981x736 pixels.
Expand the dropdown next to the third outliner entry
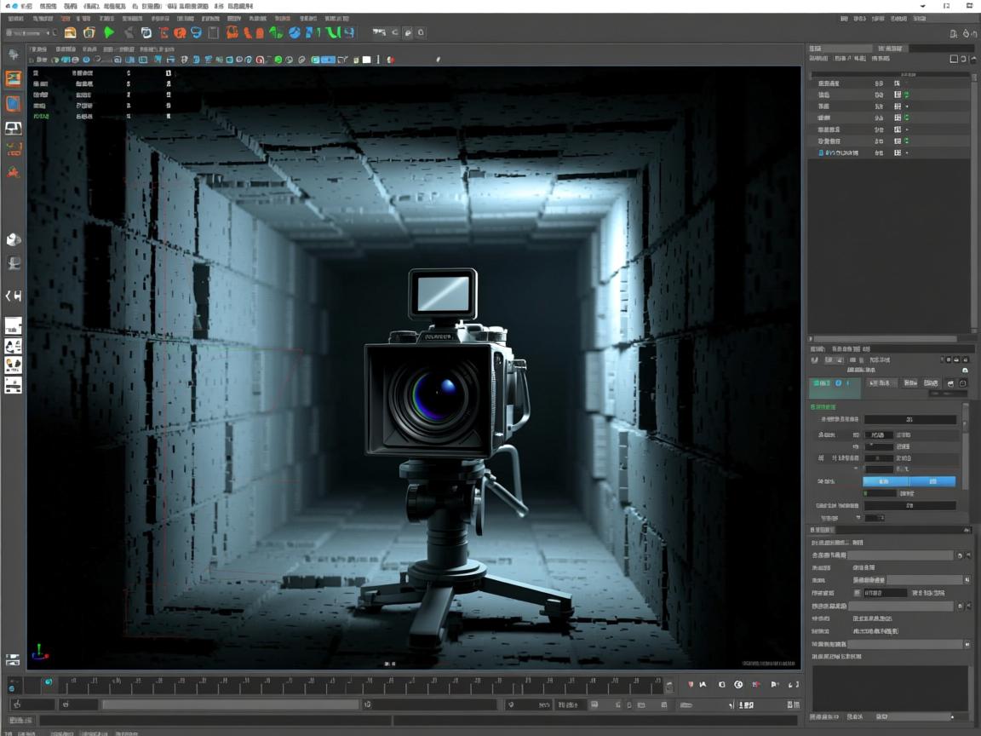(908, 106)
